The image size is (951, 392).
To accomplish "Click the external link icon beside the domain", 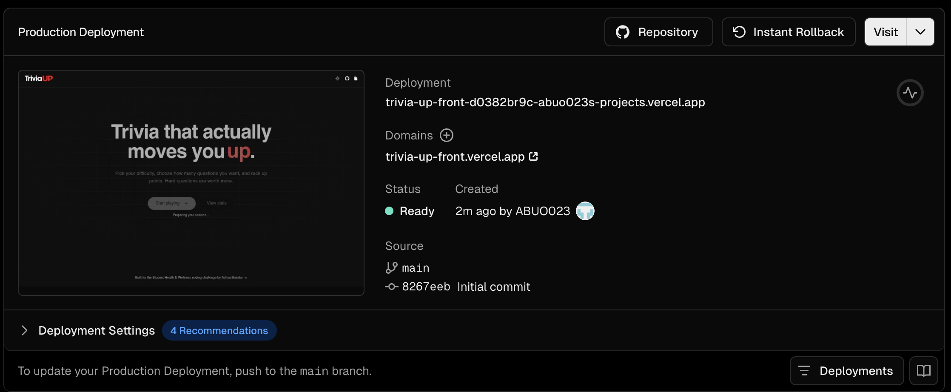I will [533, 156].
